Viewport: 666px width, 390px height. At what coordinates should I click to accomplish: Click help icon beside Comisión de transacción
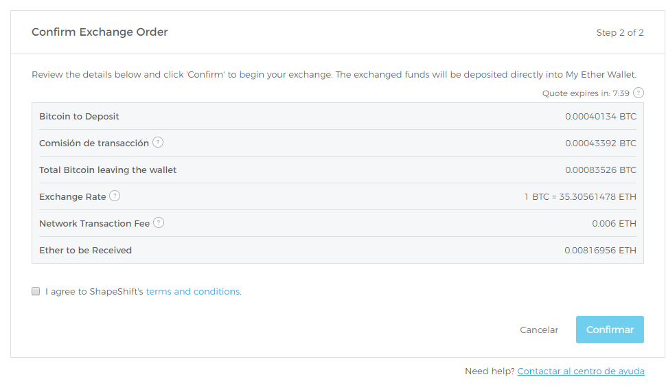(x=158, y=142)
